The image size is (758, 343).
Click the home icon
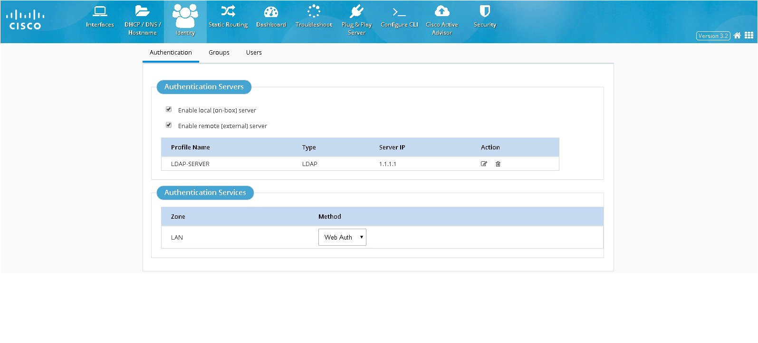click(737, 36)
